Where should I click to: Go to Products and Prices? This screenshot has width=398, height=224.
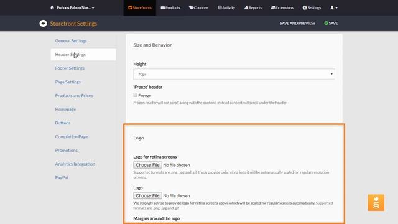pyautogui.click(x=74, y=95)
